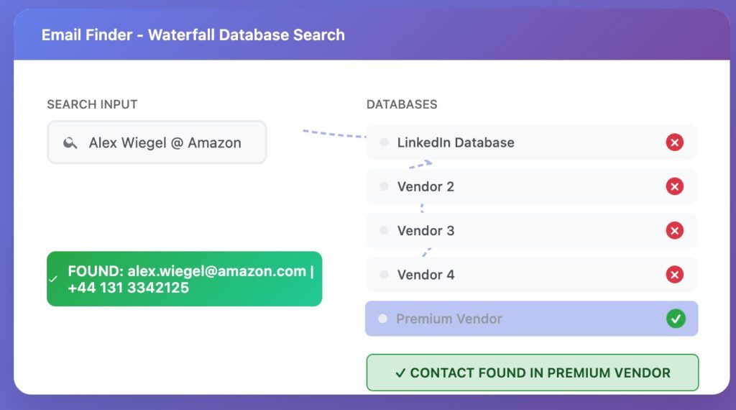Click Contact Found in Premium Vendor banner
Screen dimensions: 736x410
[x=533, y=373]
